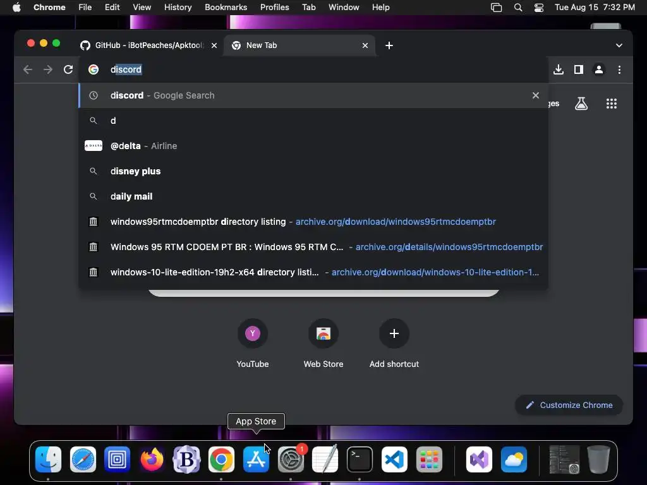Open the Trash in the dock
Screen dimensions: 647x485
coord(598,459)
